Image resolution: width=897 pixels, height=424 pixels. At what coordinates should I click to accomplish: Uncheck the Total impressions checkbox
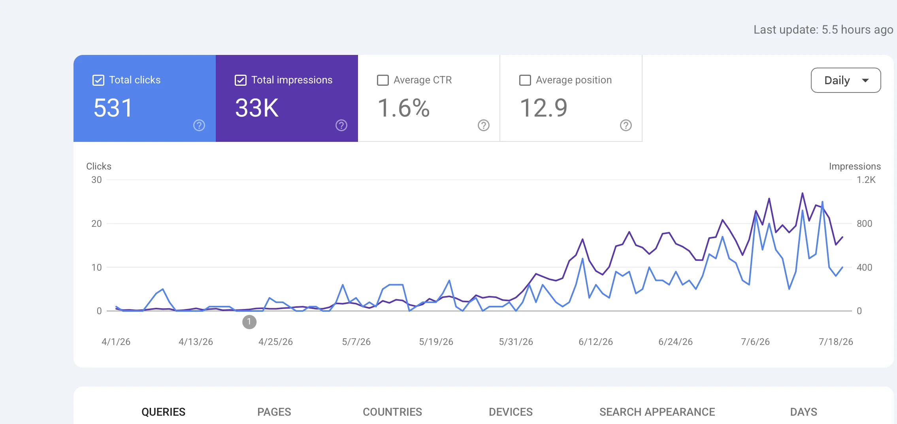tap(241, 80)
